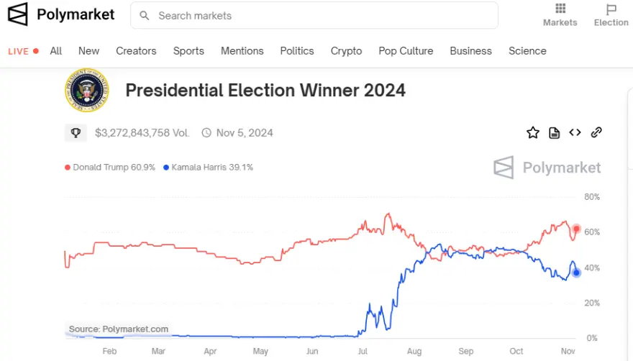Open the Sports category tab
The width and height of the screenshot is (633, 361).
(188, 51)
